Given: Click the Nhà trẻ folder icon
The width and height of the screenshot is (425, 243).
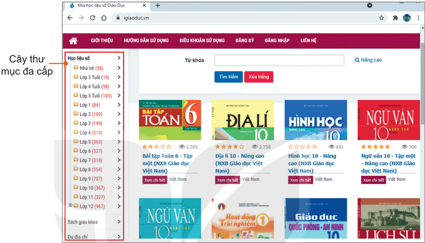Looking at the screenshot, I should point(76,68).
